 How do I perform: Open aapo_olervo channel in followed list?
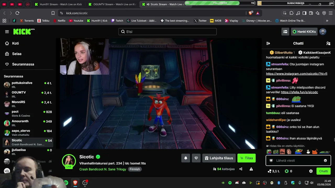click(x=28, y=133)
